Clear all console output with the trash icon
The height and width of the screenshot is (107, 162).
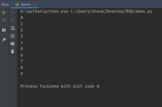coord(13,51)
